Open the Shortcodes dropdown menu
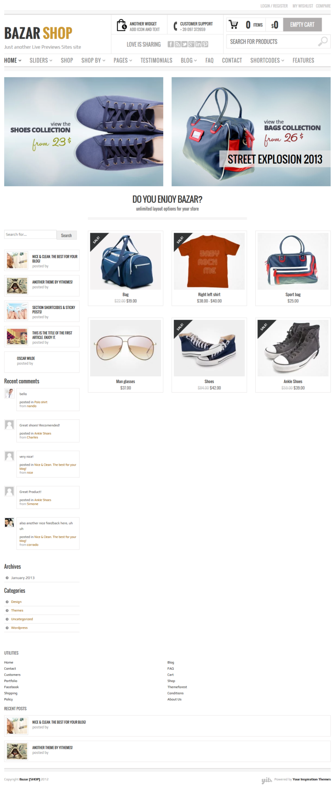336x786 pixels. click(x=267, y=60)
